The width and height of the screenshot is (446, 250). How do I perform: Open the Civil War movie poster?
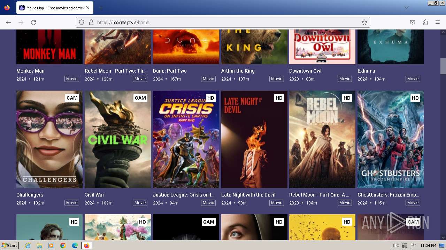118,139
